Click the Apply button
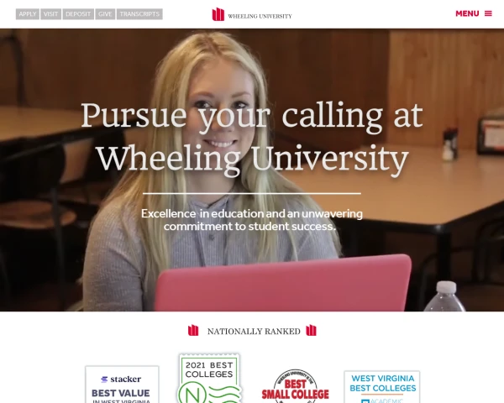 tap(28, 14)
